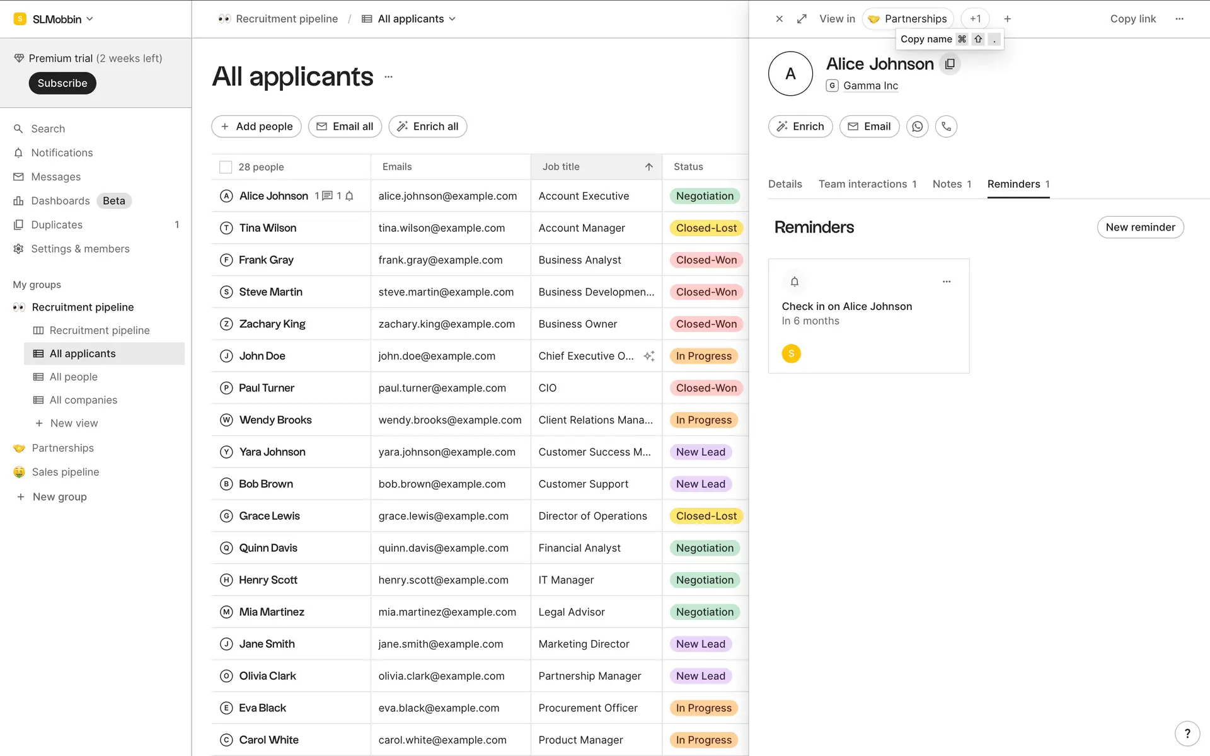Click the New reminder button
This screenshot has height=756, width=1210.
[x=1139, y=227]
